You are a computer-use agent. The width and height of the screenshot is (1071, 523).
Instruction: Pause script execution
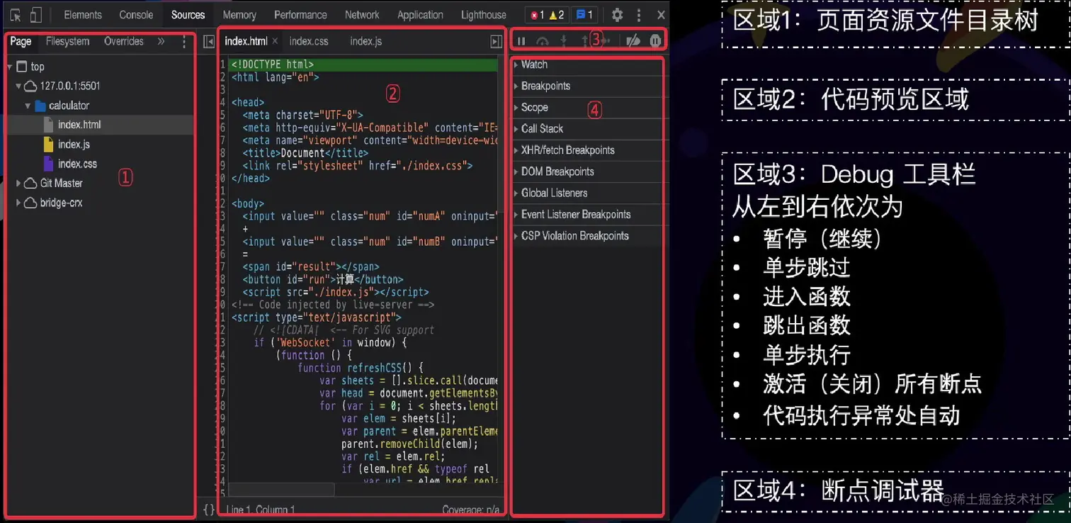pyautogui.click(x=521, y=41)
